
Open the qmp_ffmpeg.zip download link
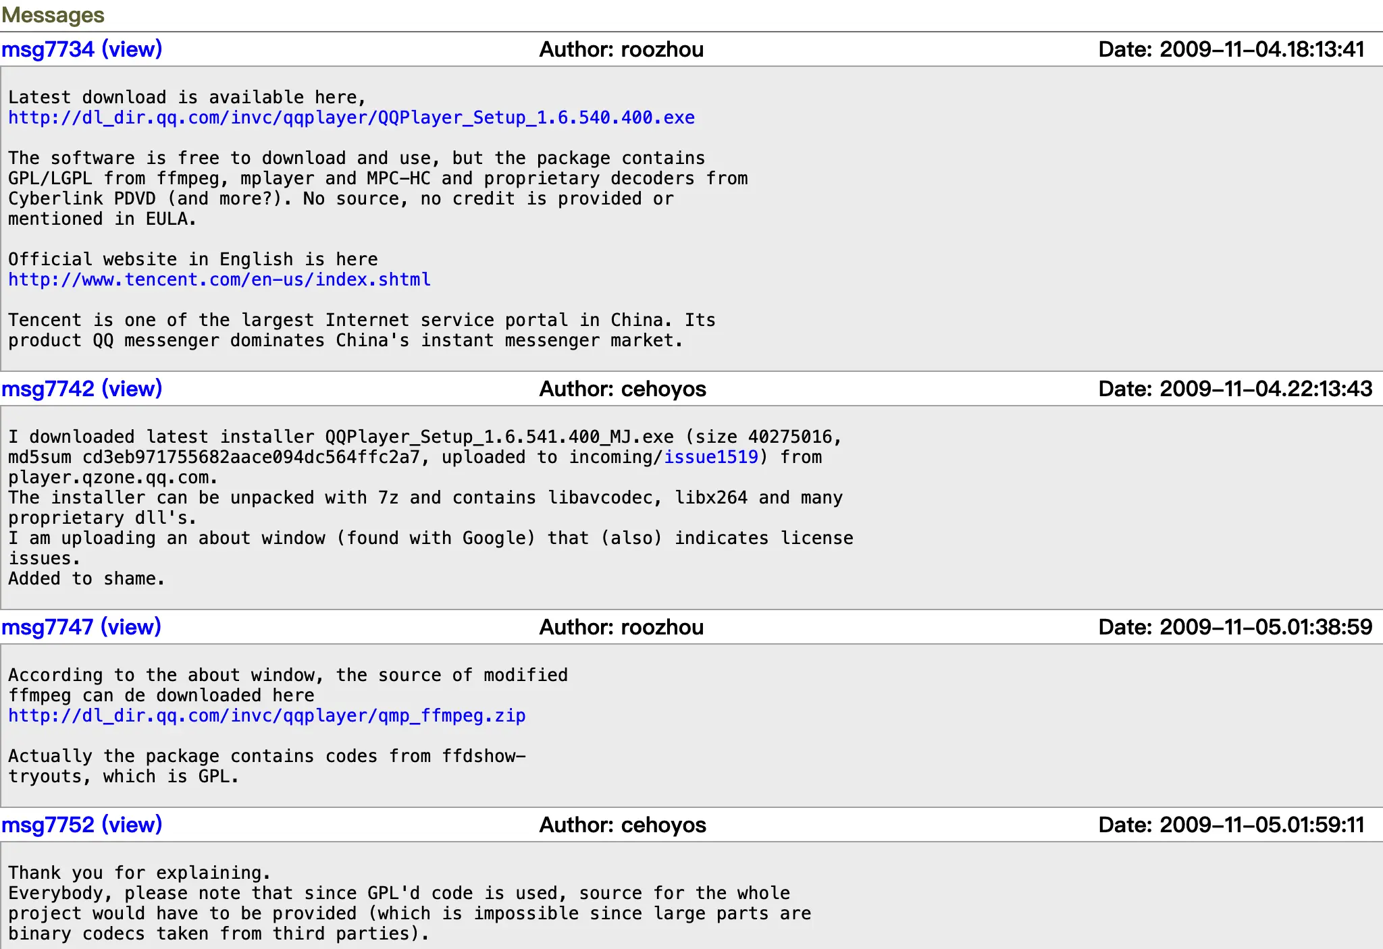coord(267,715)
